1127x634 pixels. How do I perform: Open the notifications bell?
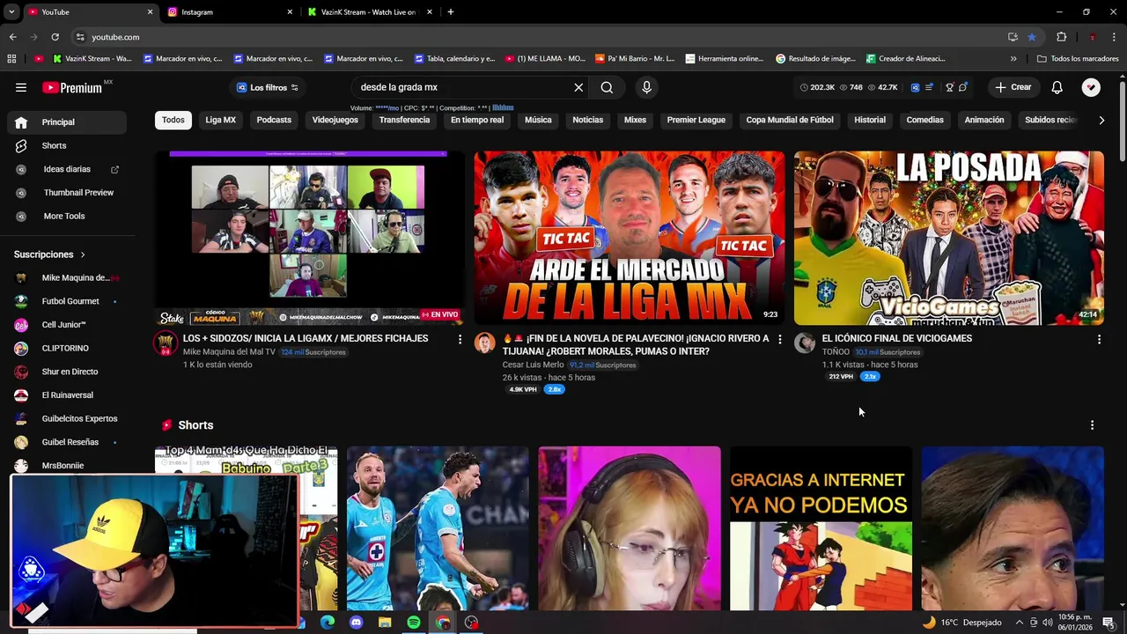point(1057,87)
